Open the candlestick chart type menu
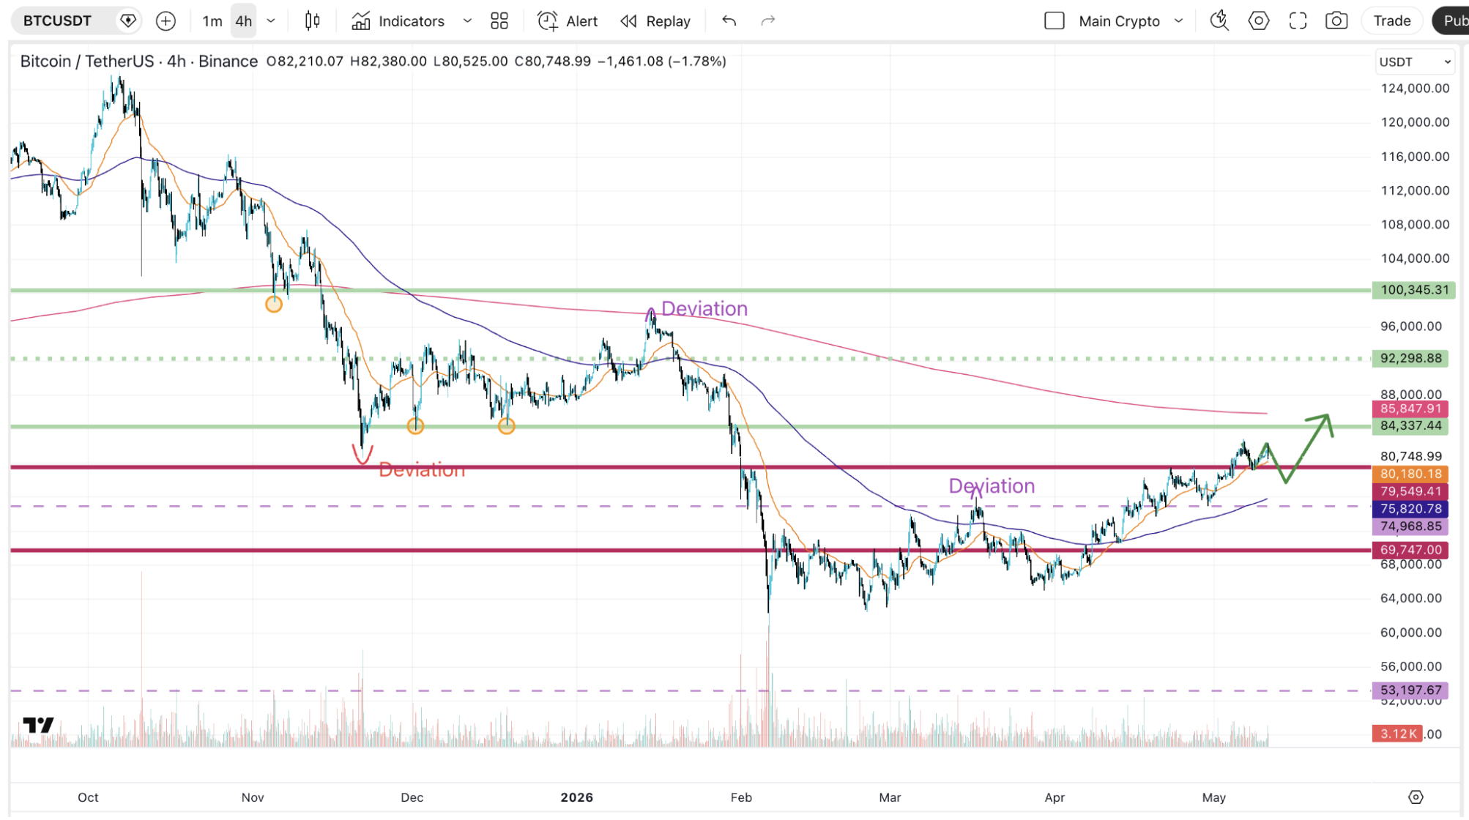Viewport: 1469px width, 820px height. point(313,20)
